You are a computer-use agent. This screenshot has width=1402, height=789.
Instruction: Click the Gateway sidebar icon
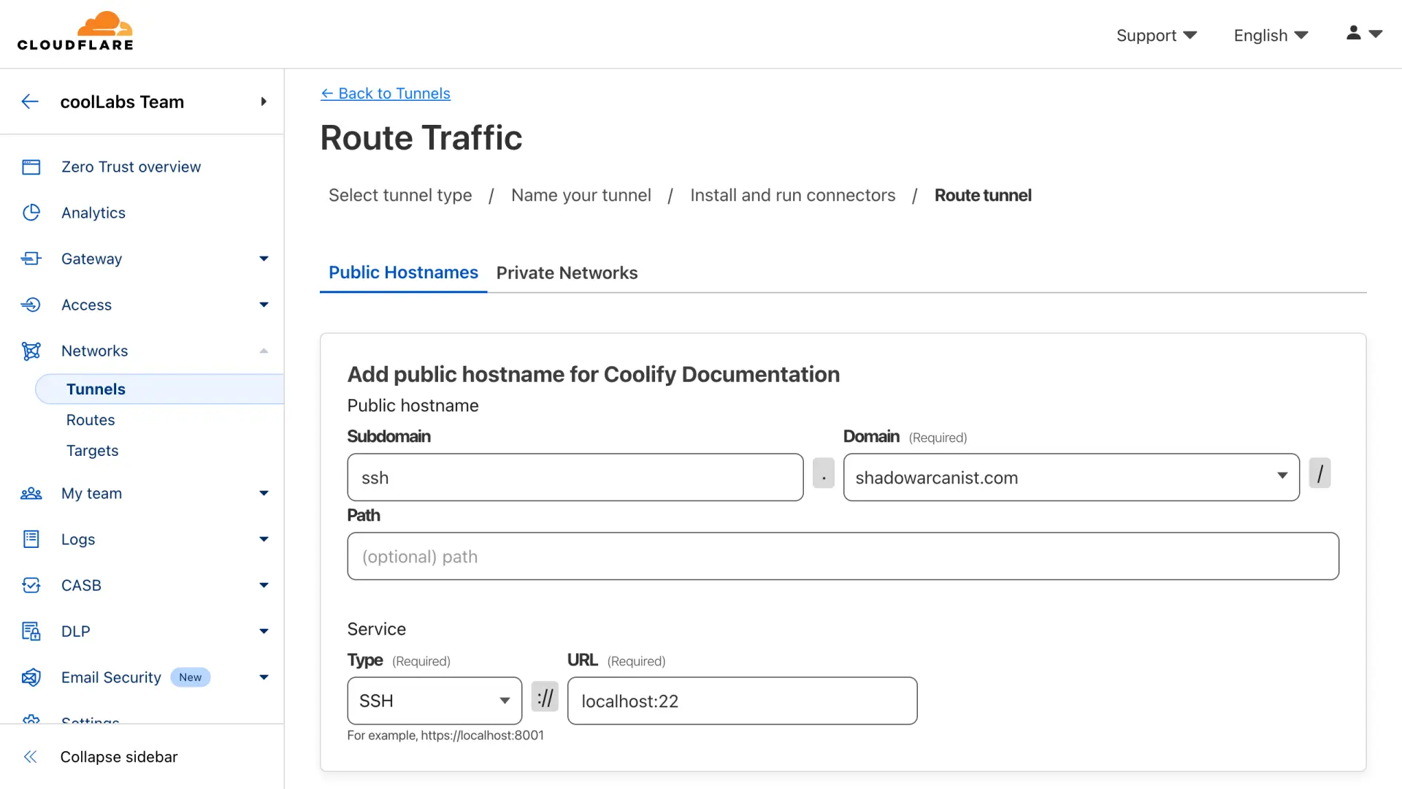pos(31,259)
